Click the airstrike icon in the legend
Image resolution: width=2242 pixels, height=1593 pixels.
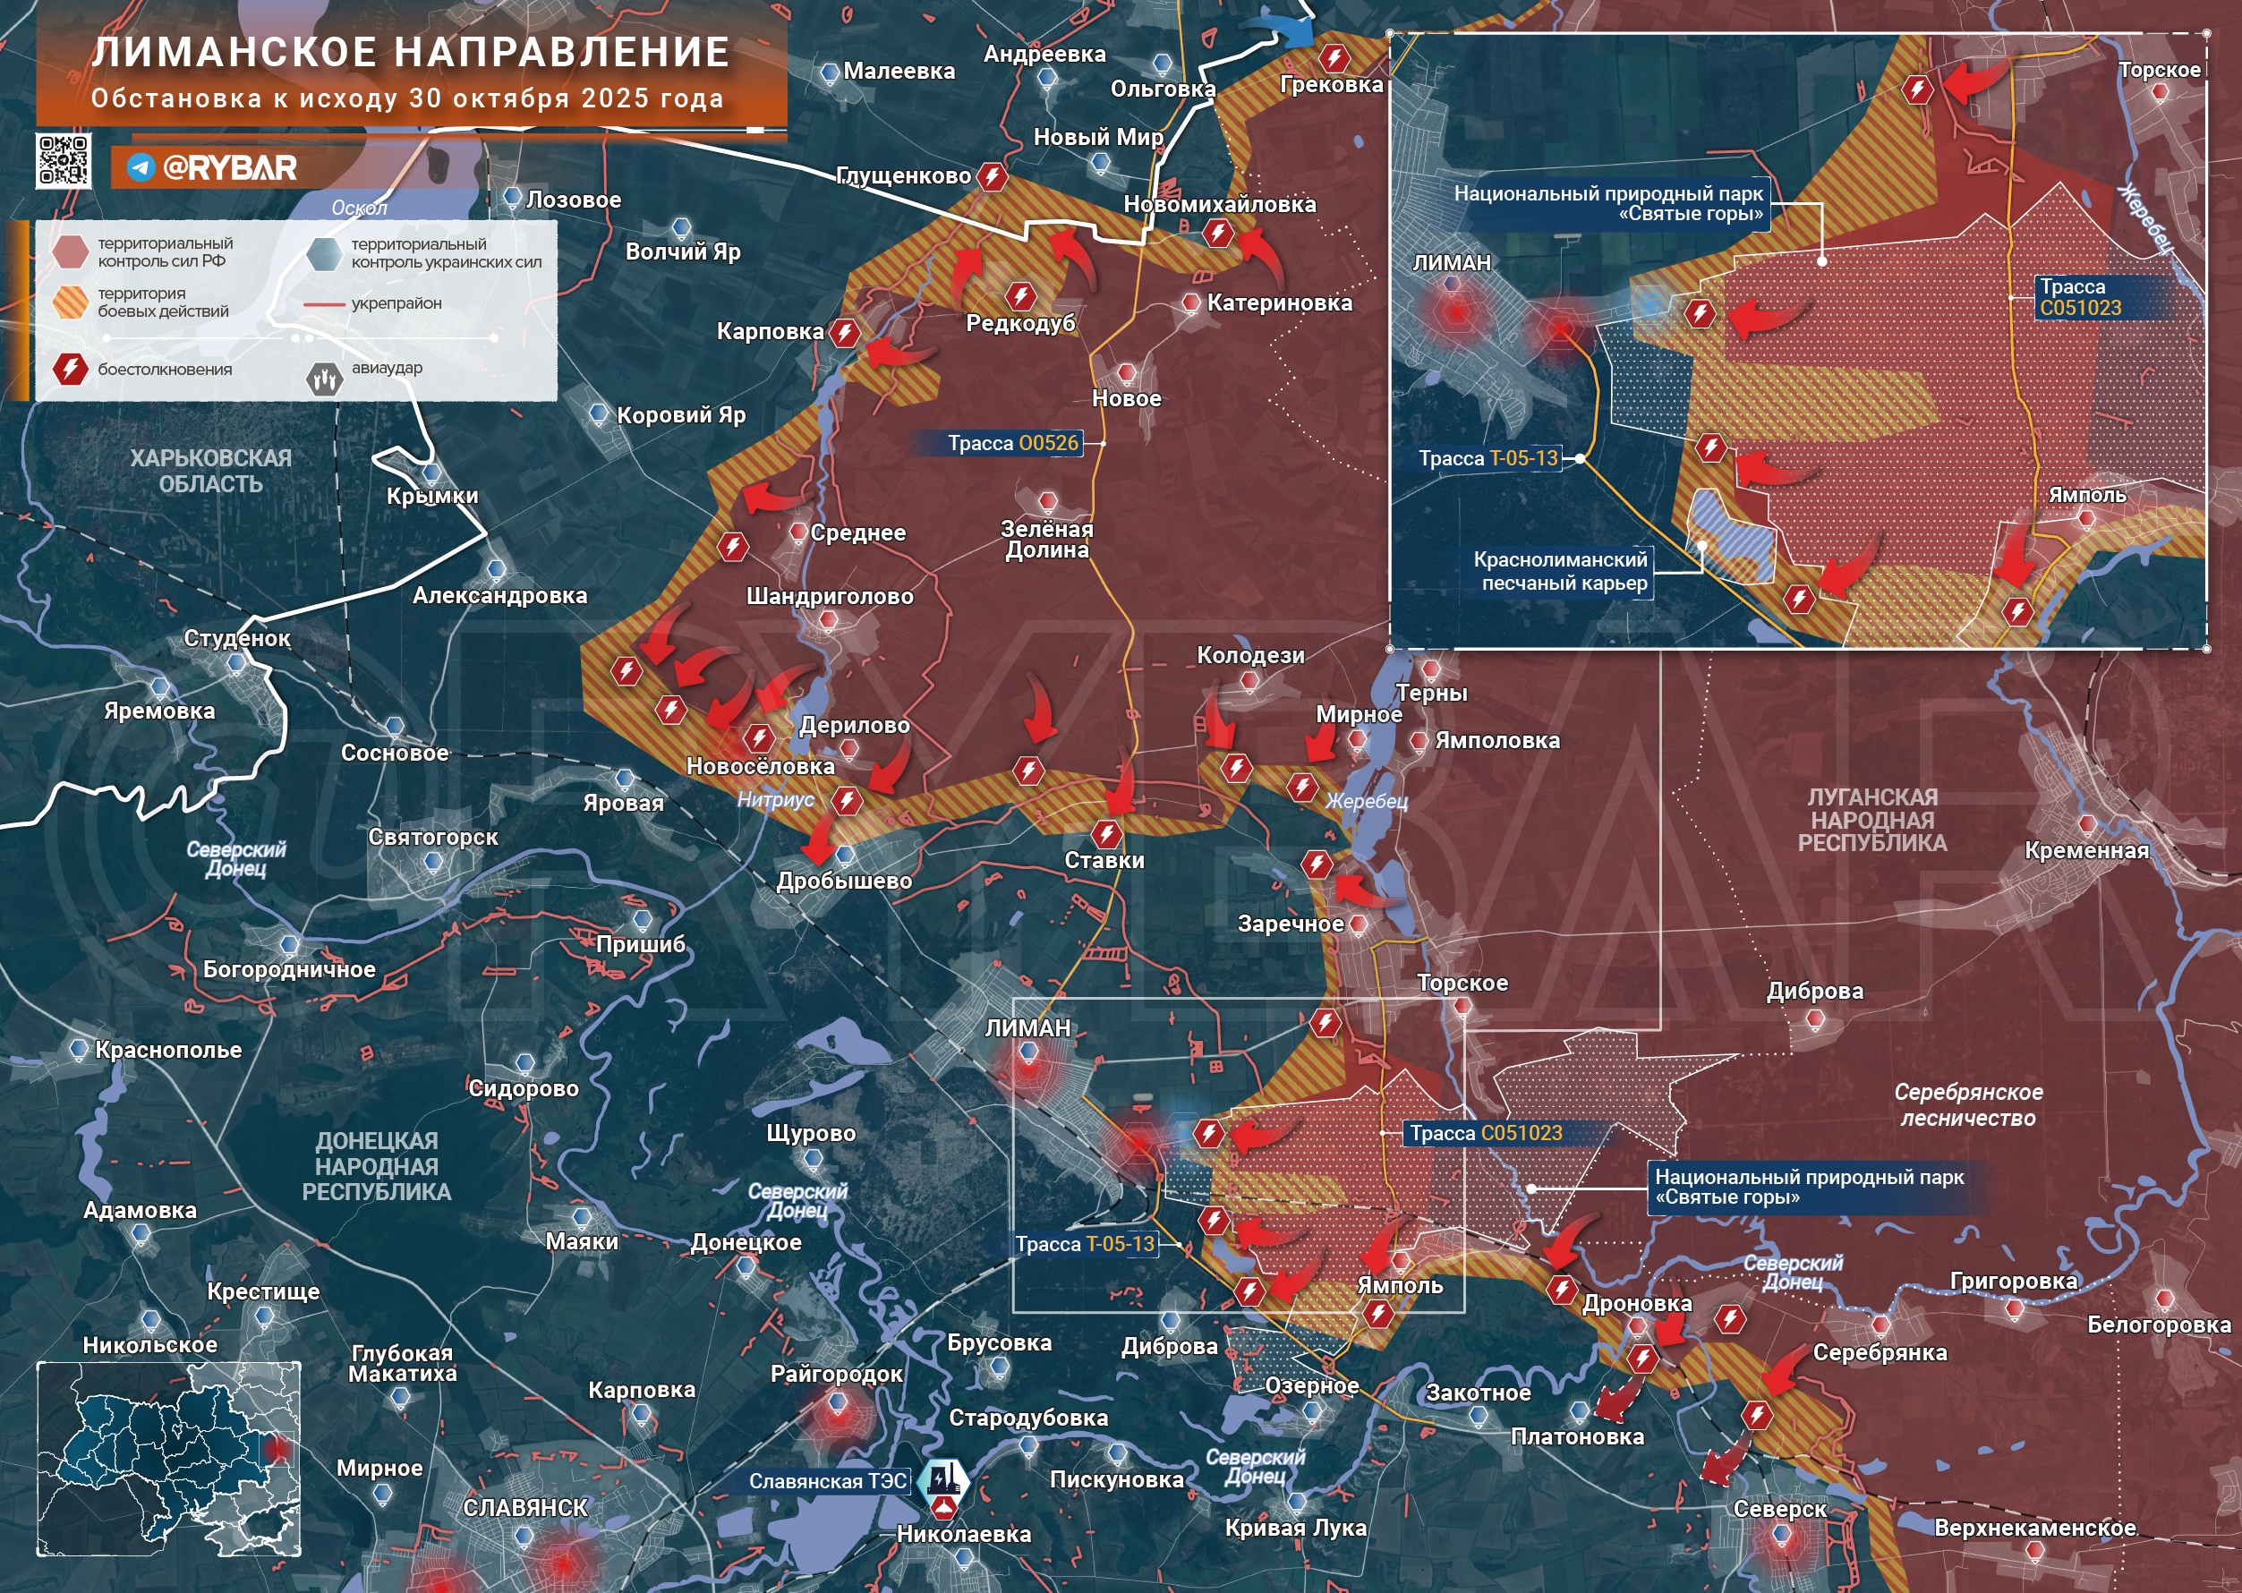point(324,378)
